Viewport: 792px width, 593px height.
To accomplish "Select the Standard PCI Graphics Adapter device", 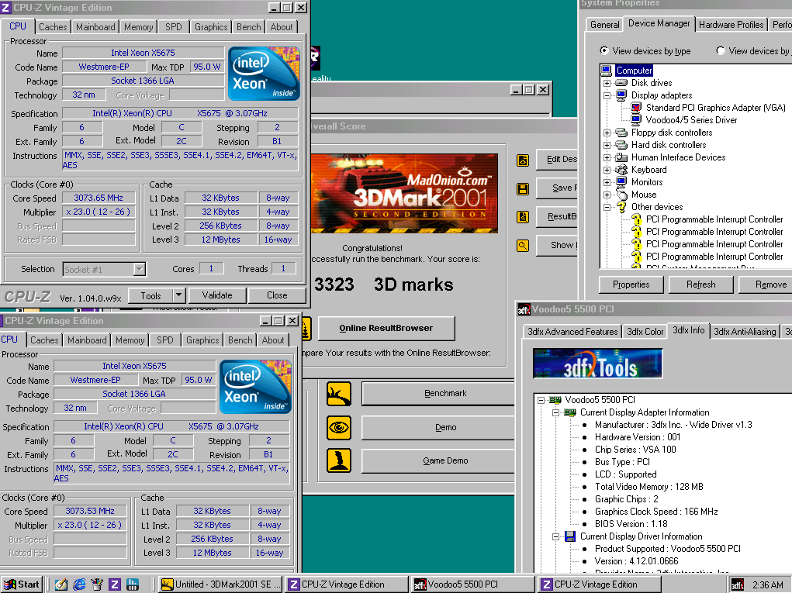I will point(715,108).
